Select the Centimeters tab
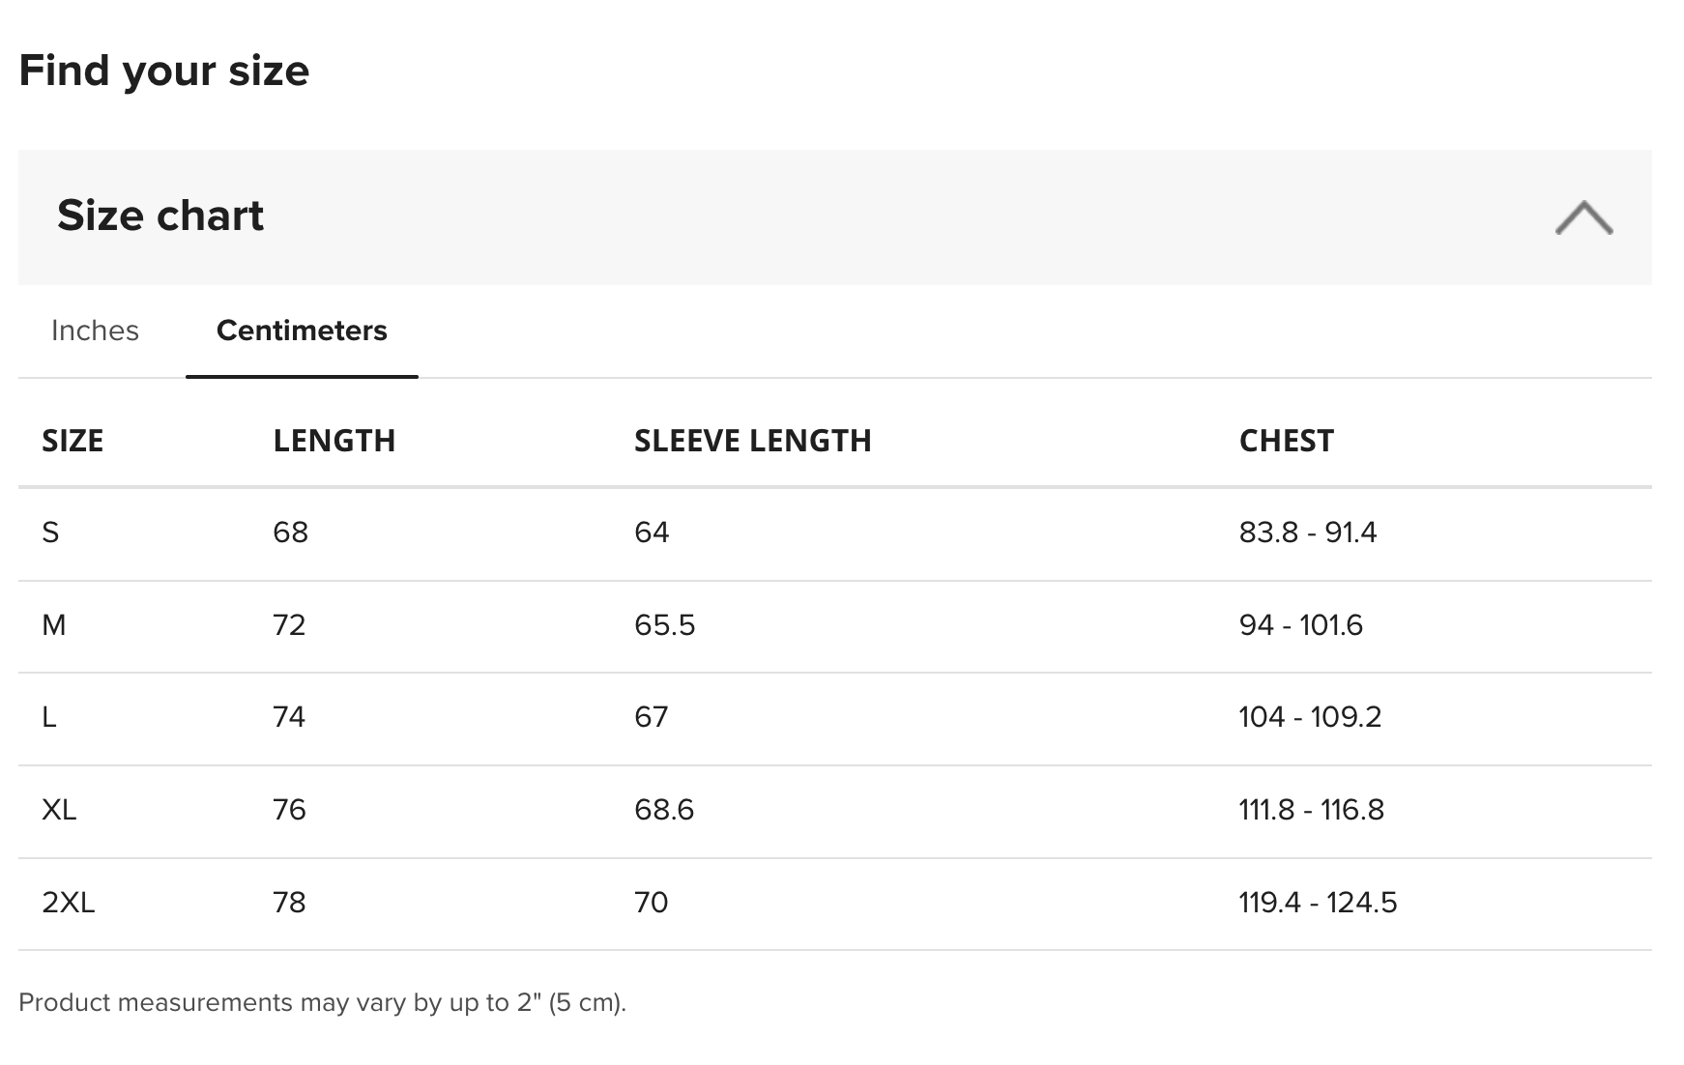 [302, 331]
